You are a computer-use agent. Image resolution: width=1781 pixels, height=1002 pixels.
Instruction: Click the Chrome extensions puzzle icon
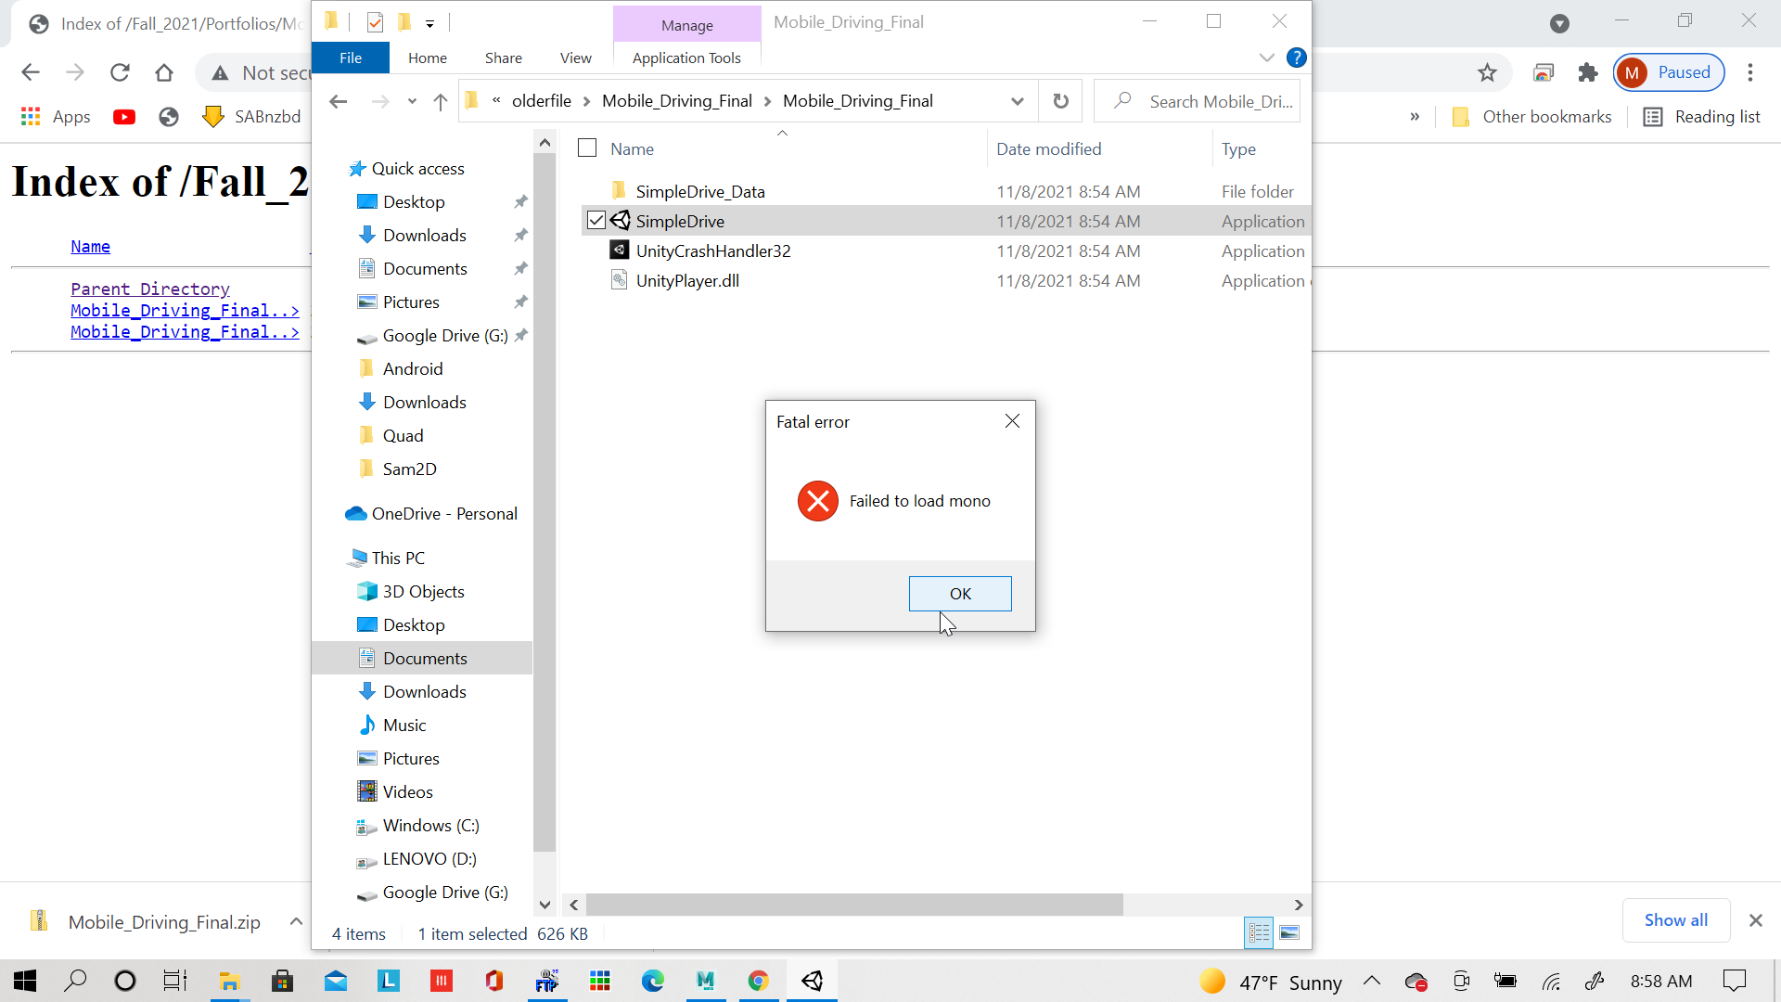(x=1588, y=72)
